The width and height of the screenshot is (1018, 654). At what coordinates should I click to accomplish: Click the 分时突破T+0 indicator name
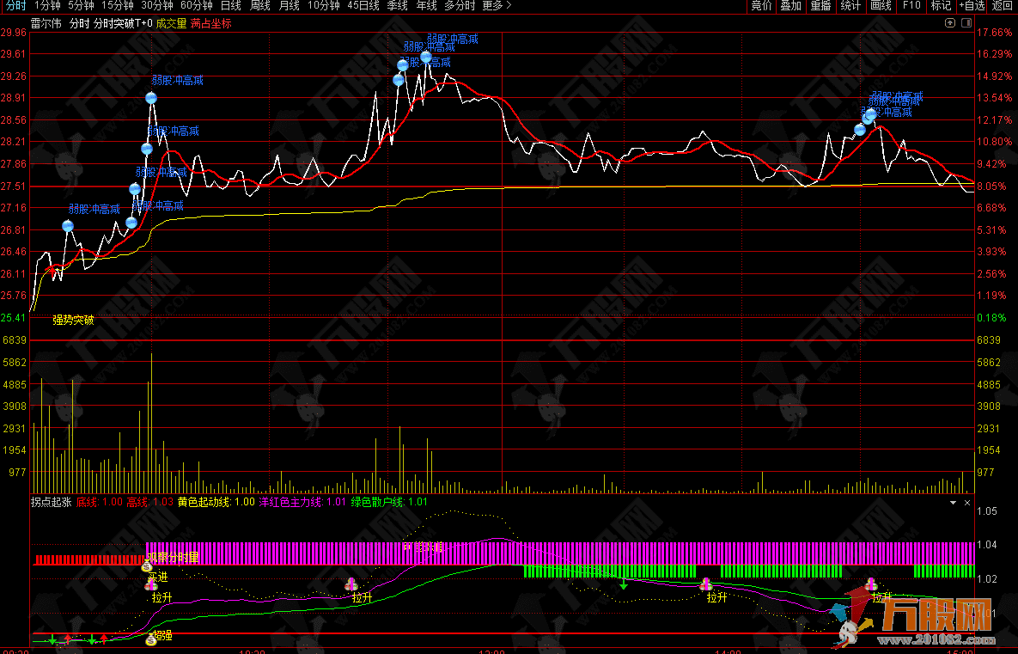pyautogui.click(x=124, y=23)
